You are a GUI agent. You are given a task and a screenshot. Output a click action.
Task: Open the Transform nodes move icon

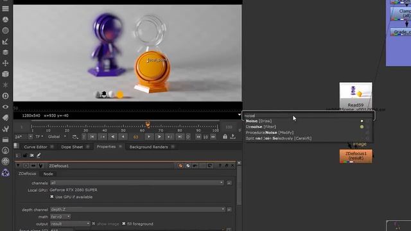[5, 63]
